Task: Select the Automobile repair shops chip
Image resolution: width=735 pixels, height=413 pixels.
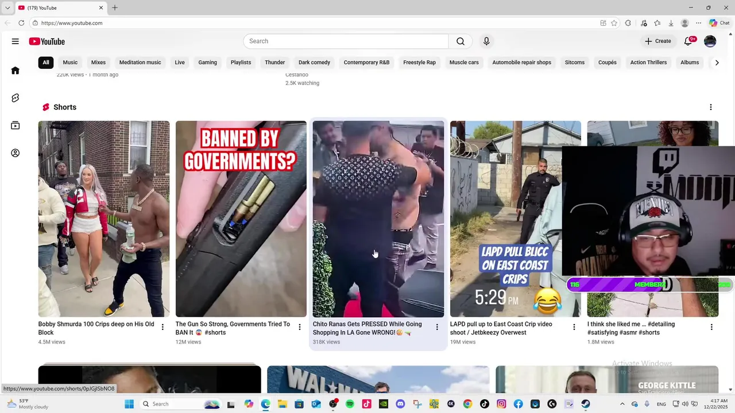Action: (521, 63)
